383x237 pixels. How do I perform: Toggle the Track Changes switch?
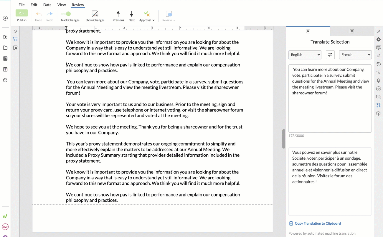coord(65,14)
